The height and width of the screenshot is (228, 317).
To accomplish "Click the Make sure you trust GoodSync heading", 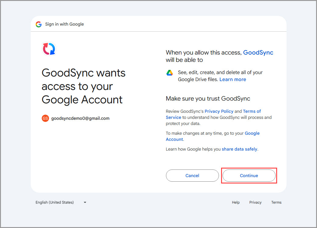I will coord(208,98).
